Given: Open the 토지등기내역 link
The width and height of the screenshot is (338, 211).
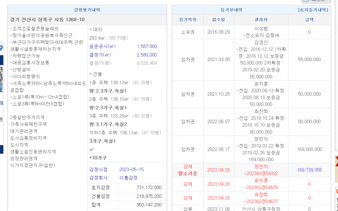Looking at the screenshot, I should tap(313, 10).
